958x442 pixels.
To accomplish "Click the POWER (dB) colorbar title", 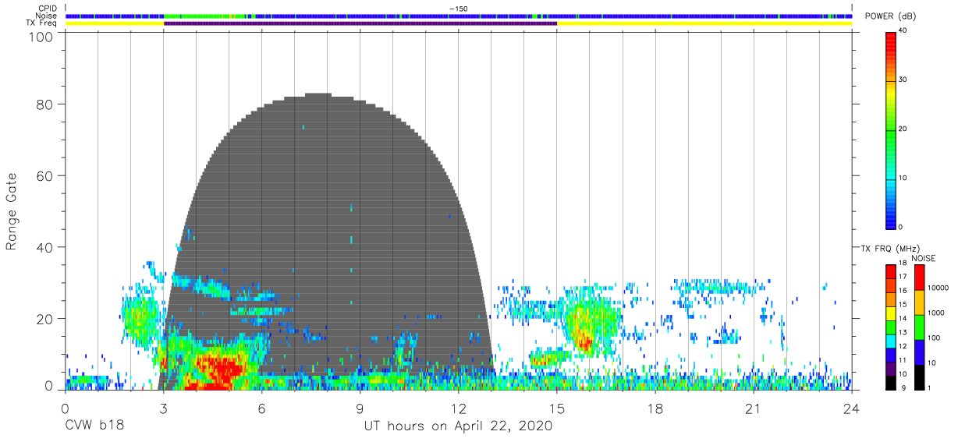I will click(x=890, y=16).
